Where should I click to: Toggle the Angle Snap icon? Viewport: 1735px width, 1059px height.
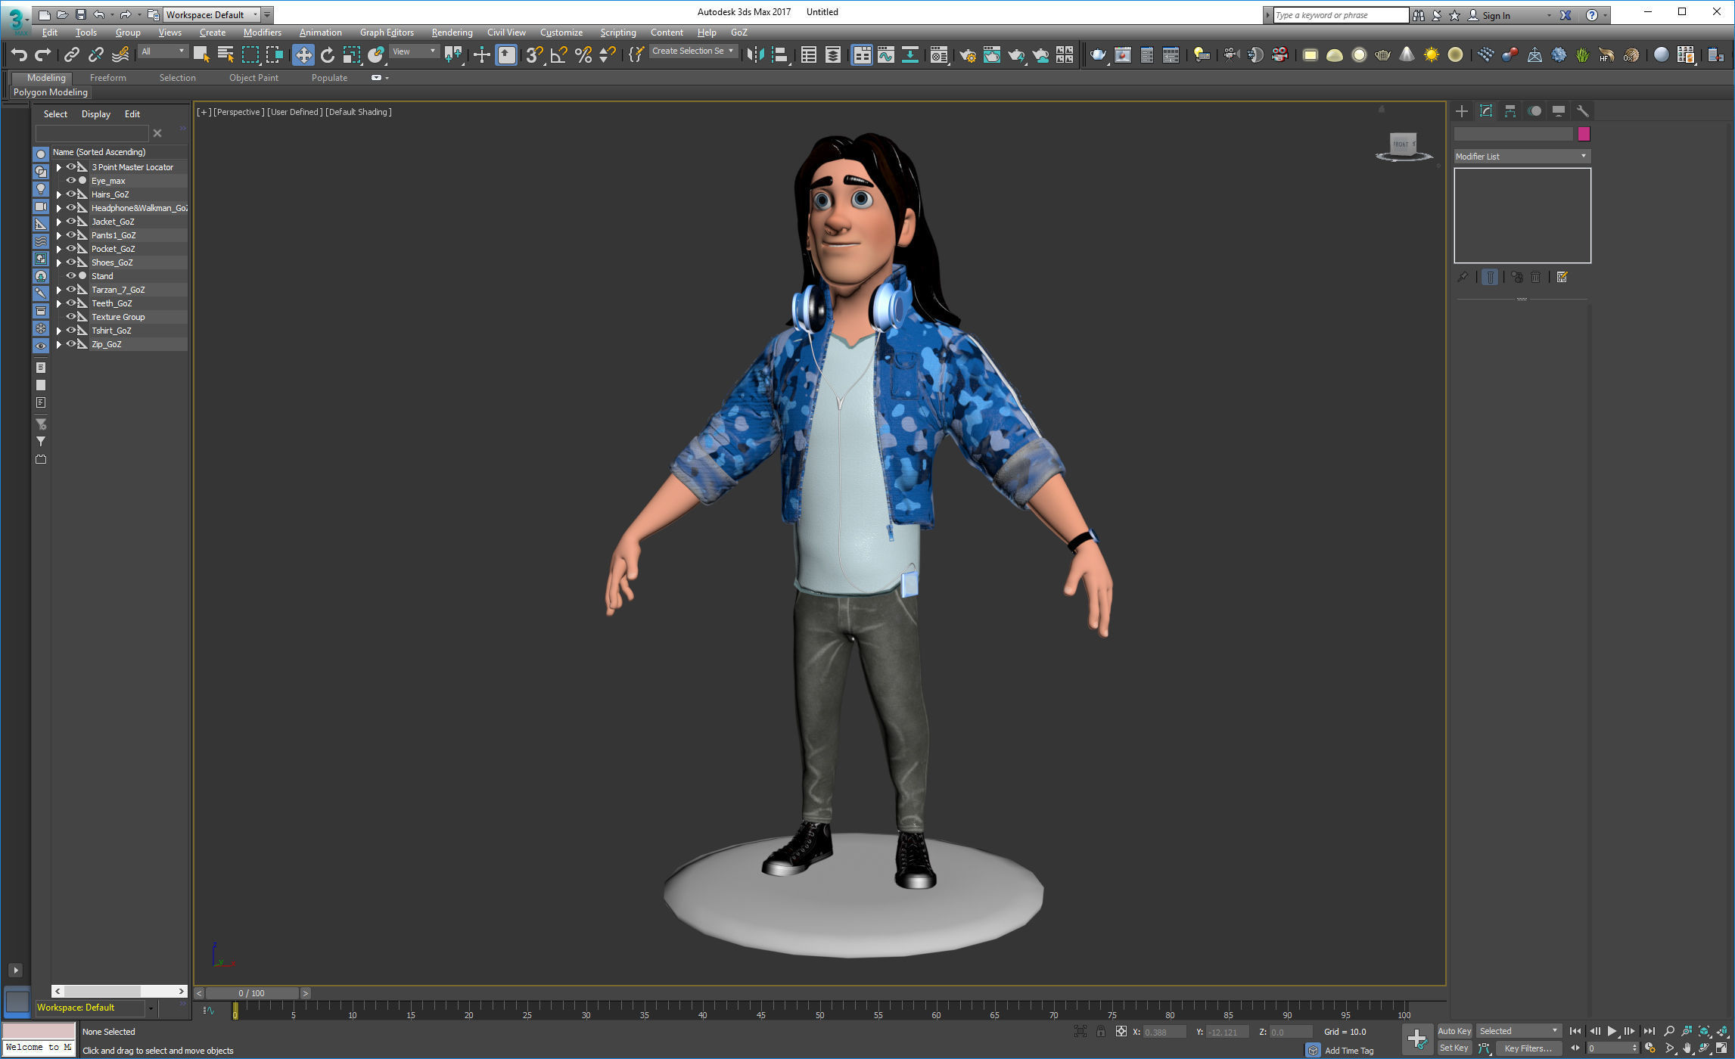tap(558, 54)
